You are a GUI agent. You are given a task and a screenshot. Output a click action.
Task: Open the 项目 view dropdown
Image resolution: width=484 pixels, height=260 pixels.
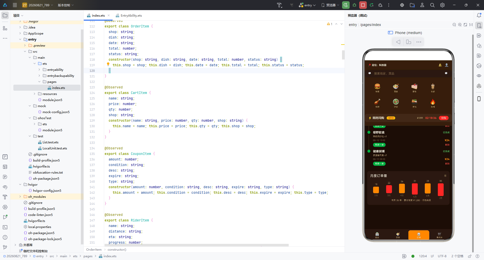[18, 15]
